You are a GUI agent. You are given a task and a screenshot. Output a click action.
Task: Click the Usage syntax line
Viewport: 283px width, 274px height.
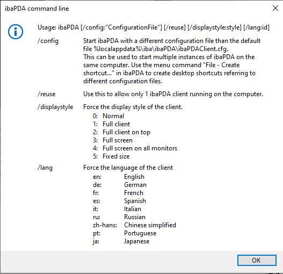[x=154, y=27]
